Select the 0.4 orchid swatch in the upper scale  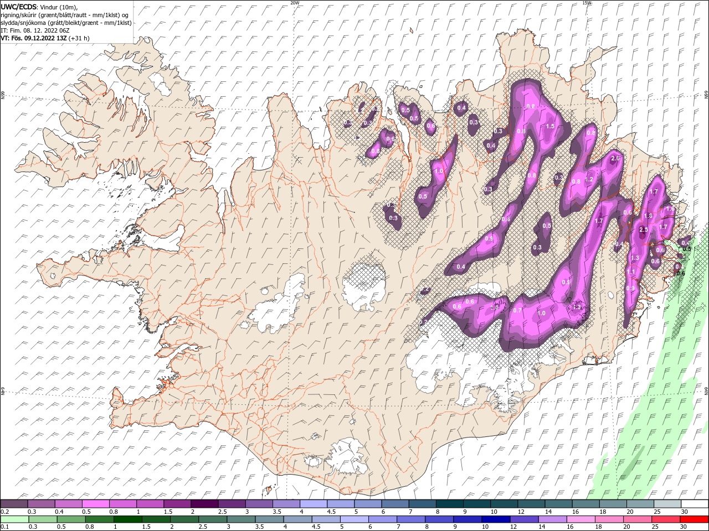click(68, 504)
